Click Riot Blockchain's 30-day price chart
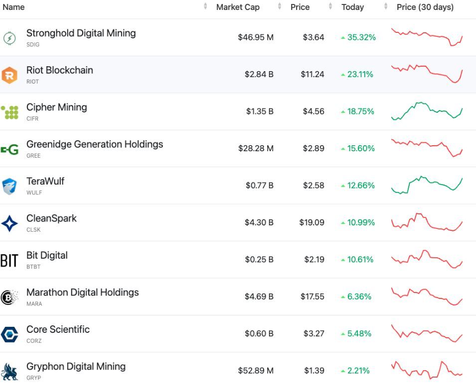The width and height of the screenshot is (476, 387). click(427, 74)
